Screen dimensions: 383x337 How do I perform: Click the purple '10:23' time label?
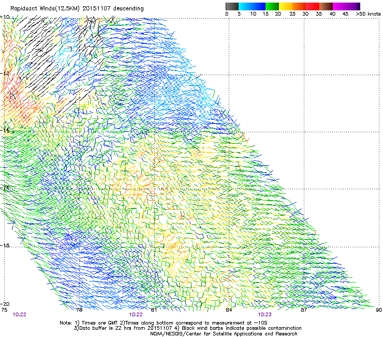click(x=264, y=315)
